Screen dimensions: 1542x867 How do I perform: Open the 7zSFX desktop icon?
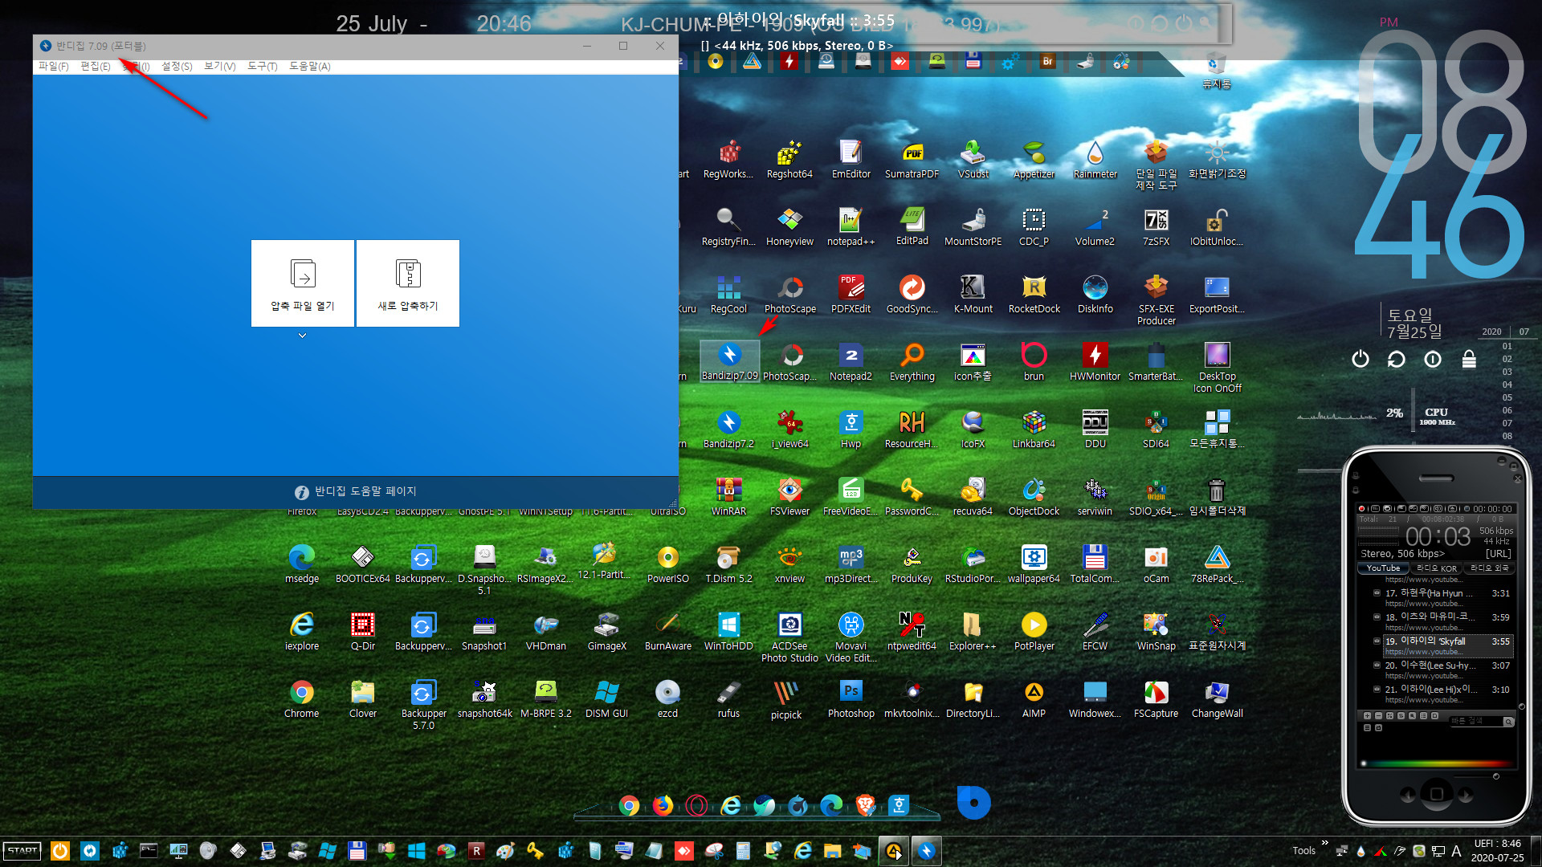[1156, 227]
